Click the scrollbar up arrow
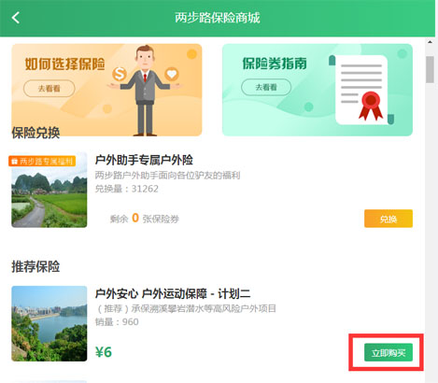Image resolution: width=438 pixels, height=383 pixels. pyautogui.click(x=430, y=42)
